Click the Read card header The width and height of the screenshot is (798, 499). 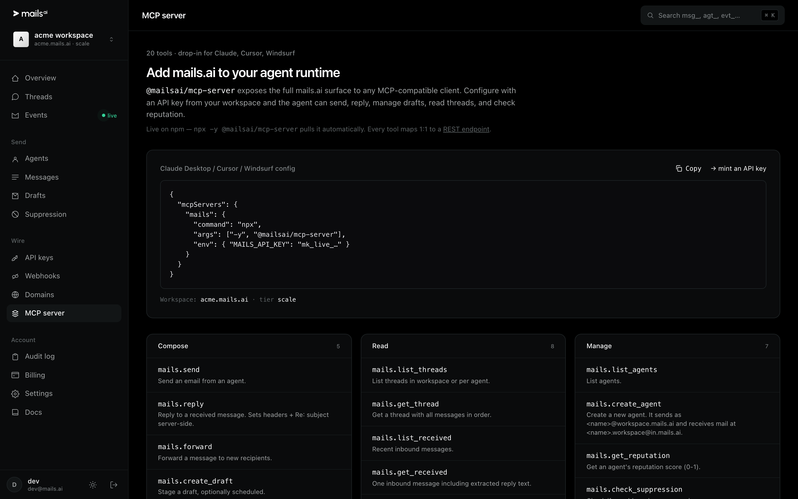[x=463, y=346]
